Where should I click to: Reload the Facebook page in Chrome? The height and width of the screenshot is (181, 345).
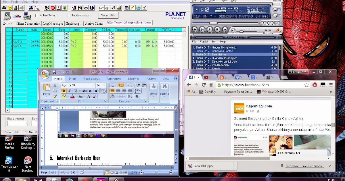[204, 85]
